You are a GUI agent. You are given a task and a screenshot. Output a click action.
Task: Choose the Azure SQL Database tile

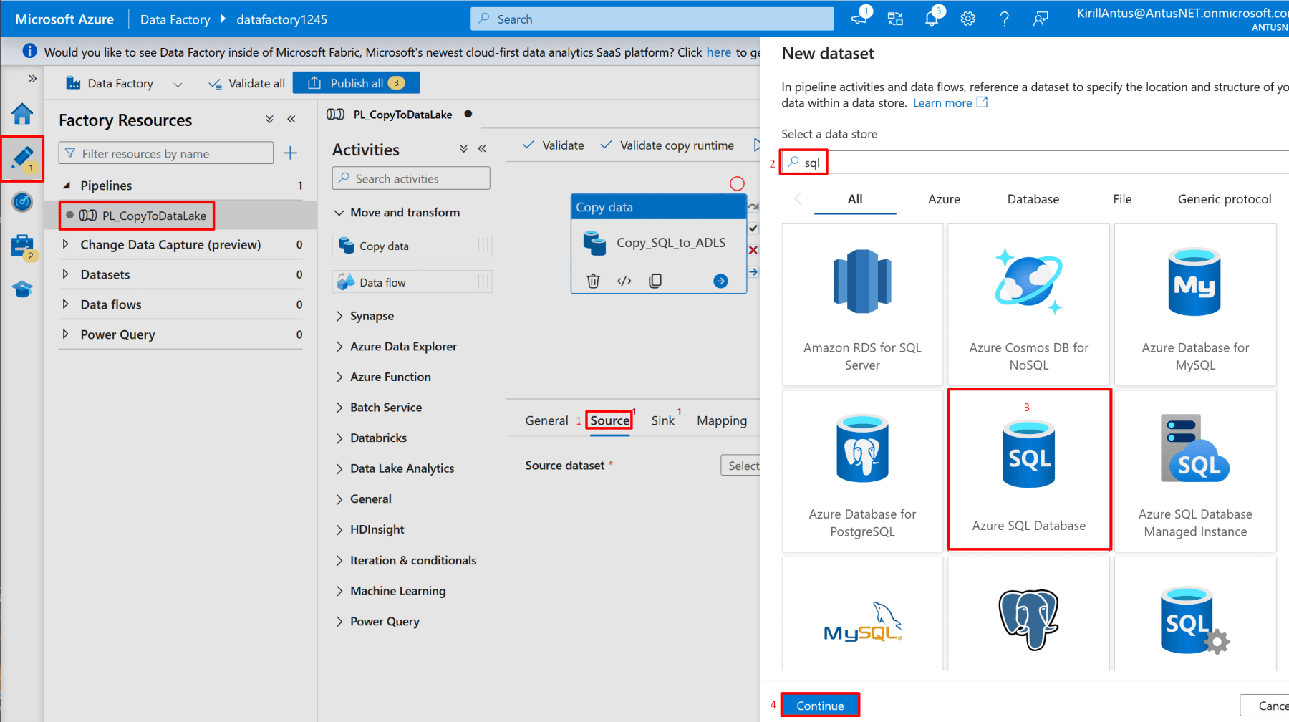(x=1028, y=470)
